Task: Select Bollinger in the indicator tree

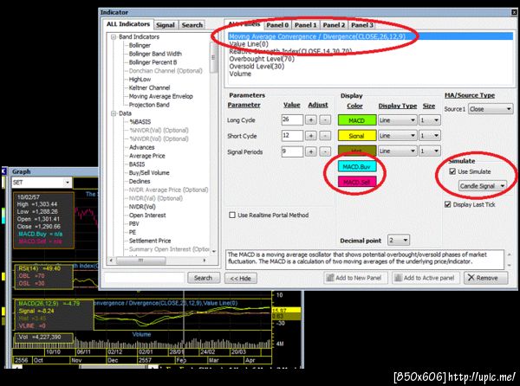Action: tap(140, 45)
